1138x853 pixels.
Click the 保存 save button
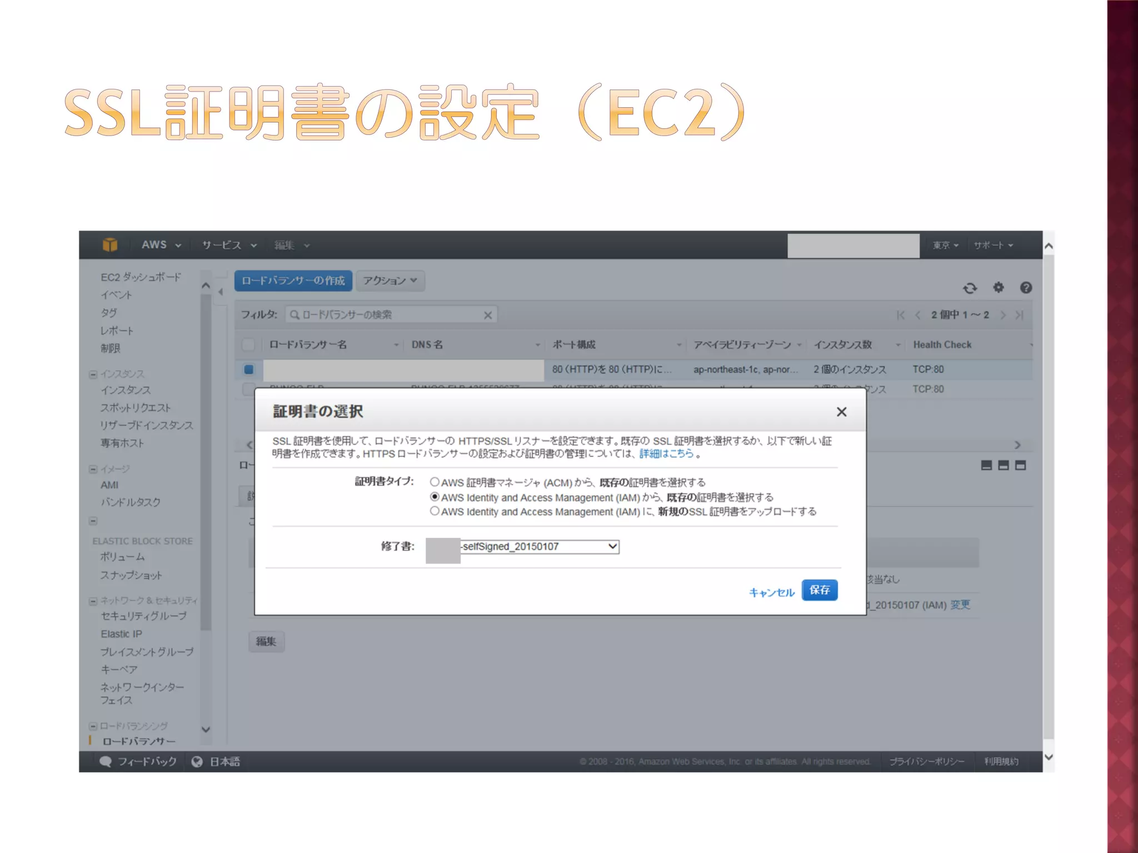(819, 590)
